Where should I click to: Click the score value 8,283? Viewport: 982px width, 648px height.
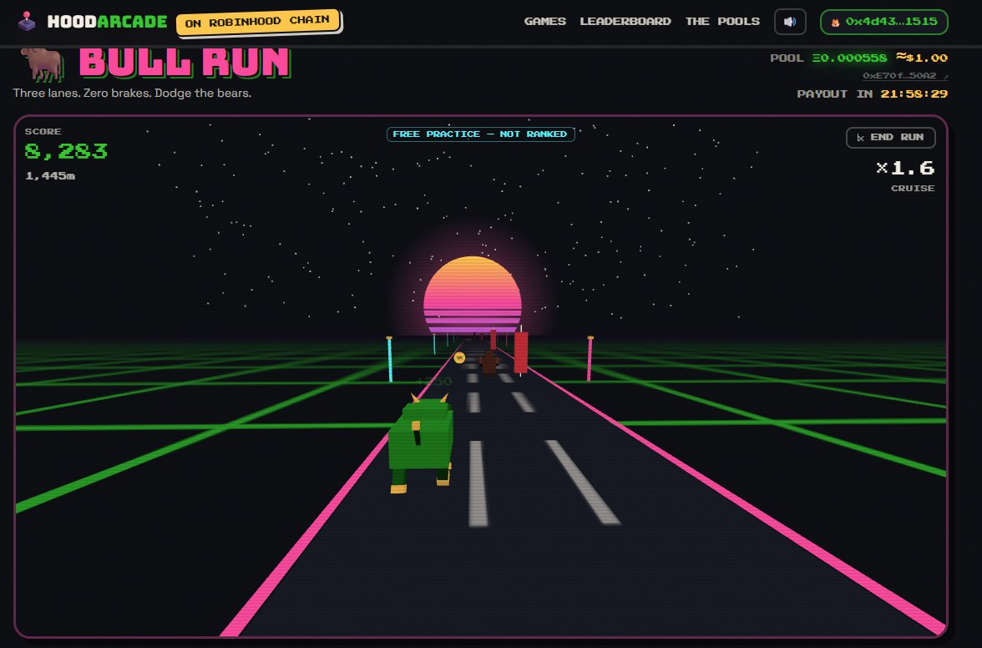pos(67,151)
